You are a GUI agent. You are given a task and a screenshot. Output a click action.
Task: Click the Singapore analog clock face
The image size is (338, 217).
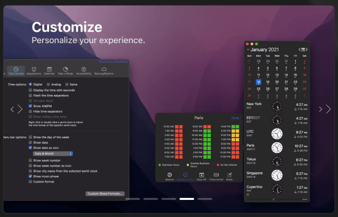pos(277,175)
